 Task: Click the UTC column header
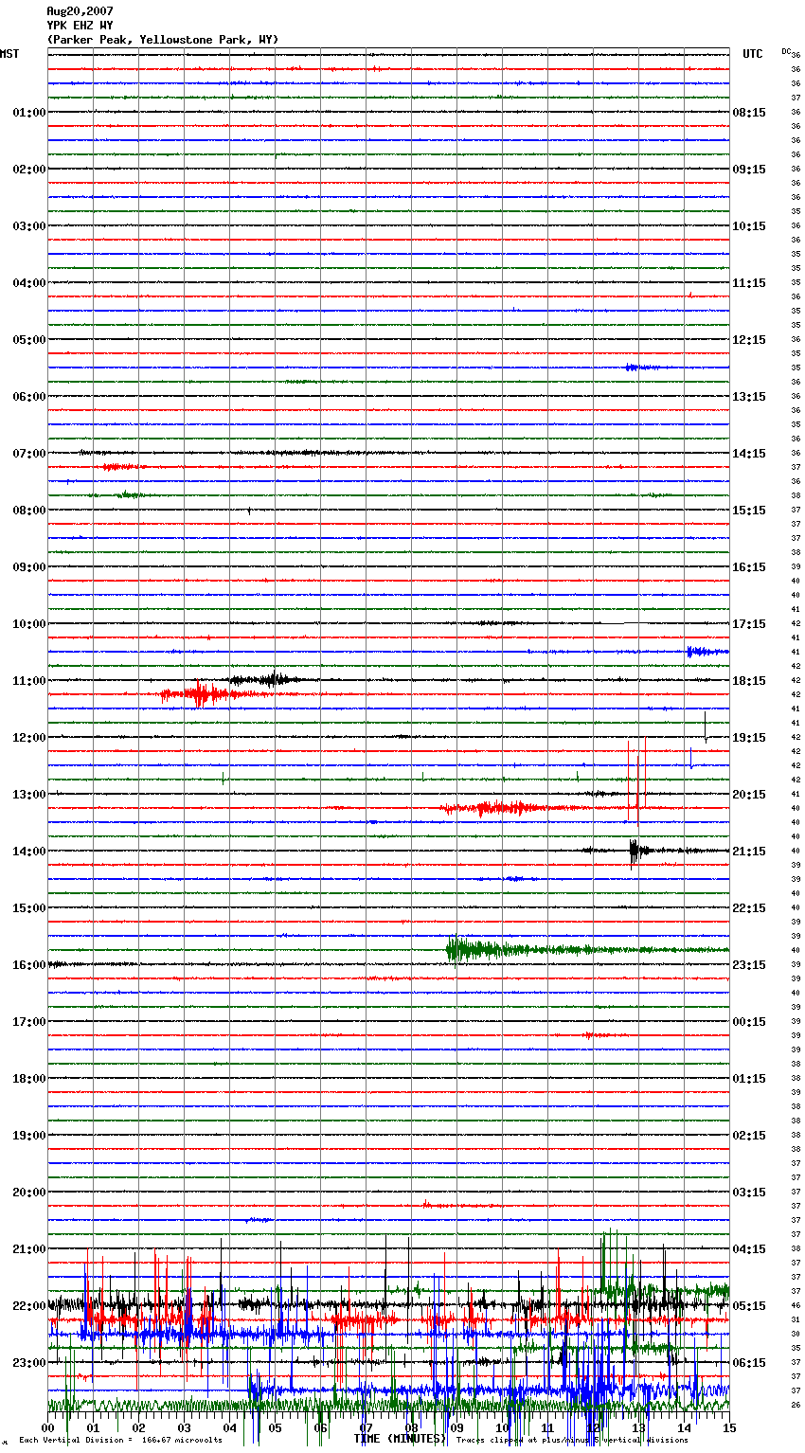752,54
